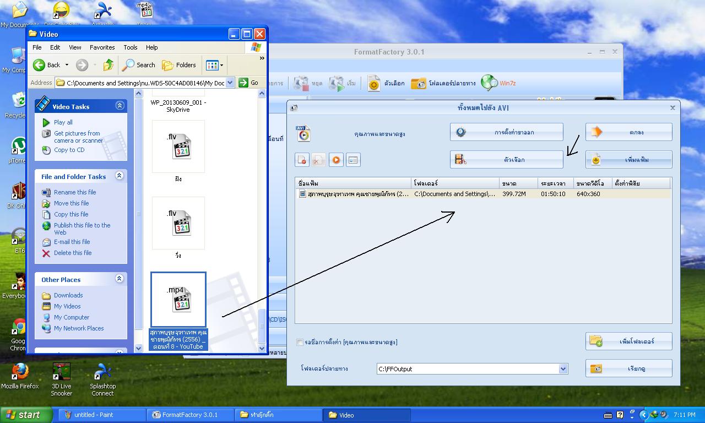Expand the toolbar overflow chevron
This screenshot has height=423, width=705.
click(x=262, y=58)
